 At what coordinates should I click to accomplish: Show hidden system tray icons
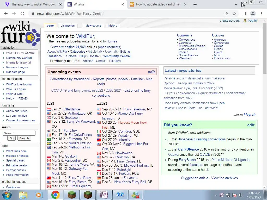point(215,195)
